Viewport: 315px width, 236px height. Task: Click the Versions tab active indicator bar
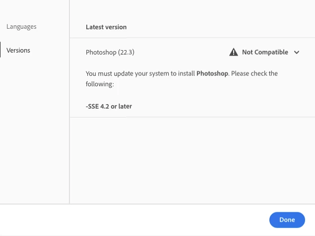(0, 50)
